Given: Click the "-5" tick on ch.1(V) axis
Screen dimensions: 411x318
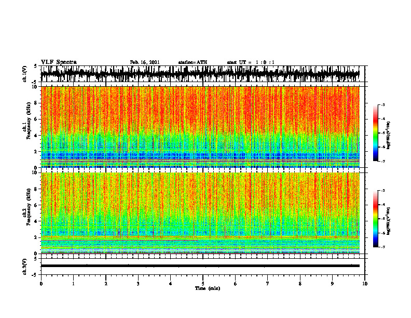Looking at the screenshot, I should pos(35,82).
